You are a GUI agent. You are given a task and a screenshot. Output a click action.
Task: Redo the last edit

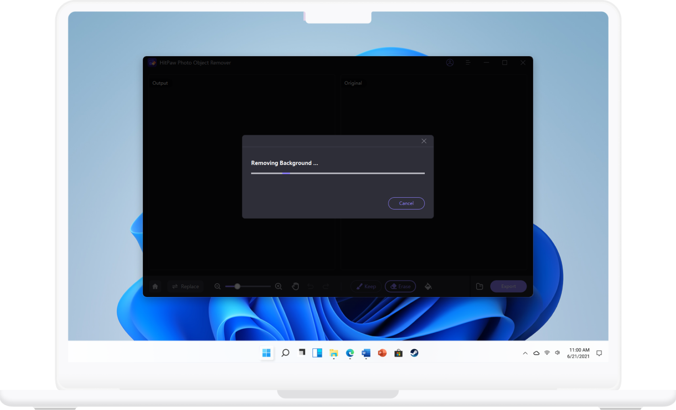(x=325, y=286)
